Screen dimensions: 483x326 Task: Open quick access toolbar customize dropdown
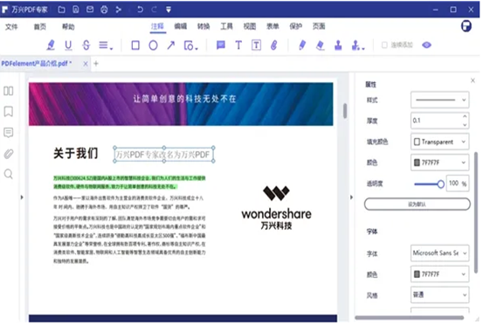tap(169, 10)
